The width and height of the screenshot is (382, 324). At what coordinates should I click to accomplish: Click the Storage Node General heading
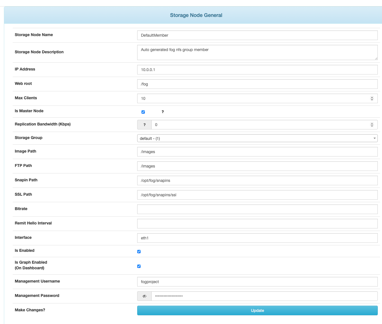pyautogui.click(x=196, y=15)
